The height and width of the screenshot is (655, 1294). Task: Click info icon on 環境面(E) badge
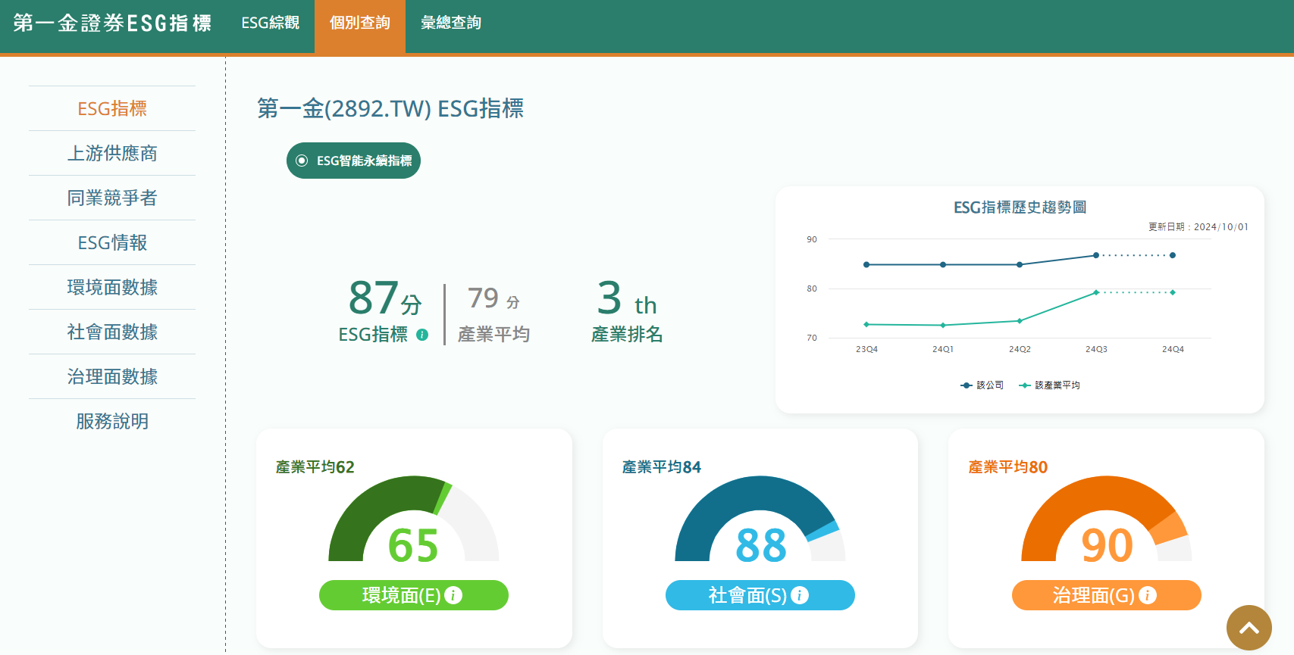point(453,595)
